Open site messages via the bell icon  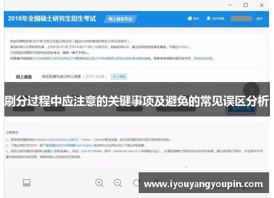pos(208,19)
